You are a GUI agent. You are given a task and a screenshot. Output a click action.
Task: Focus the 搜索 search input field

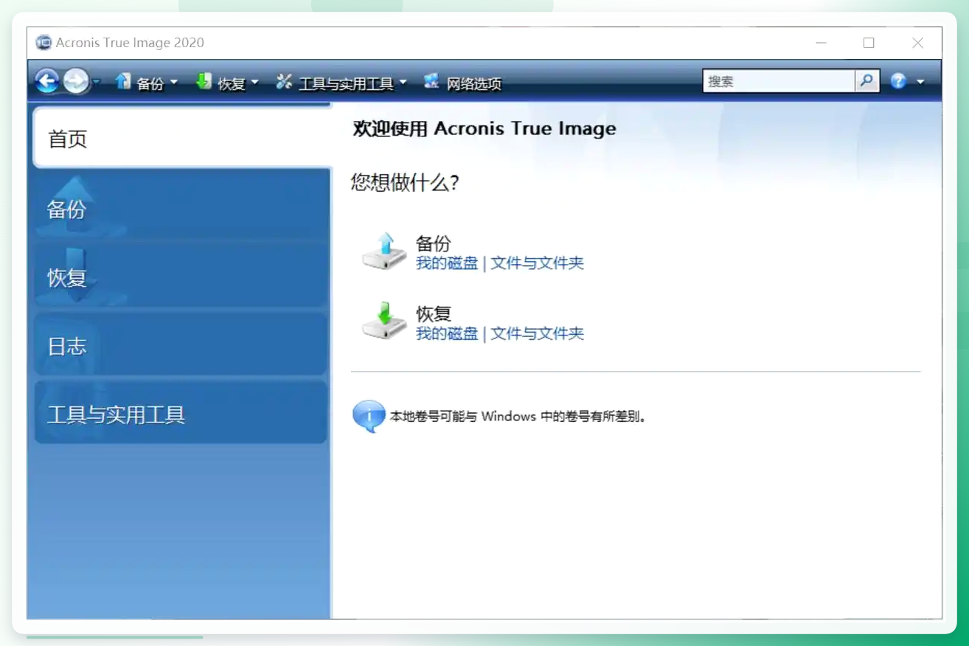[x=779, y=81]
